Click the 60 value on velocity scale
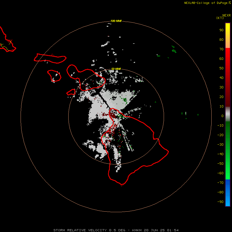 (x=221, y=59)
